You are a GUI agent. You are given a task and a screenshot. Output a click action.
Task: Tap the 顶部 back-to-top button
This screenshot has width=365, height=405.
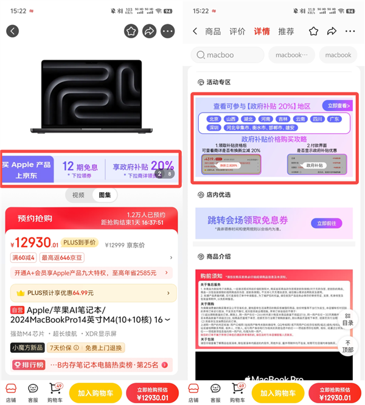click(x=347, y=346)
